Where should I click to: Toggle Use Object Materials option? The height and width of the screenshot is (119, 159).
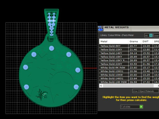click(145, 91)
